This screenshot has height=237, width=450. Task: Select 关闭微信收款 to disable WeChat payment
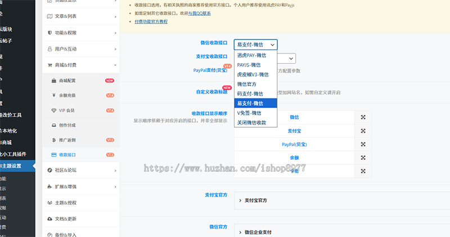tap(256, 122)
